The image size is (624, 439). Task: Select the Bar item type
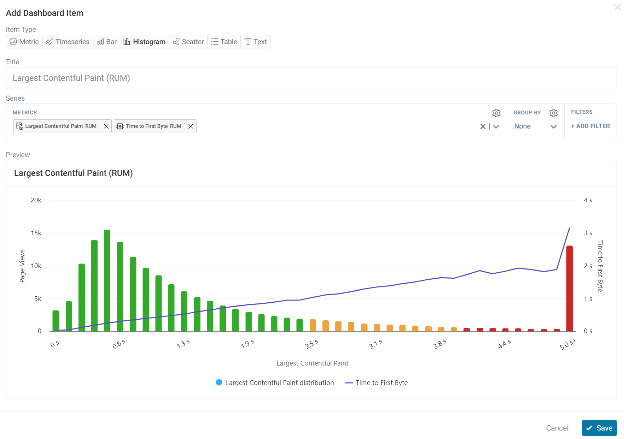pyautogui.click(x=107, y=42)
